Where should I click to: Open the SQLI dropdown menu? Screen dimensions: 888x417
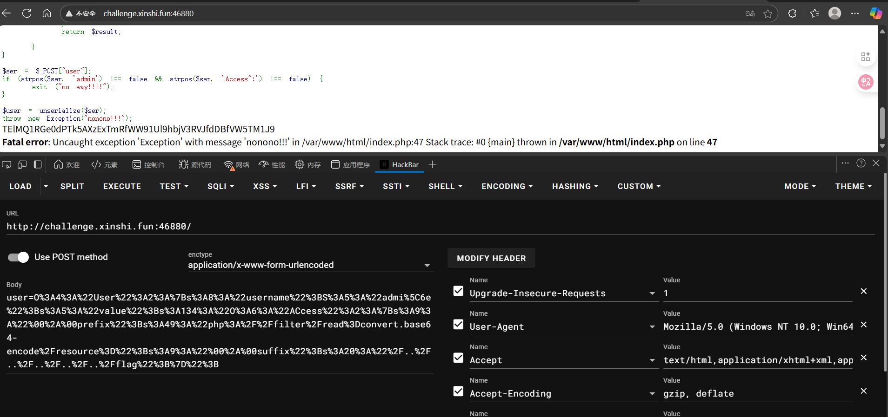(x=220, y=186)
